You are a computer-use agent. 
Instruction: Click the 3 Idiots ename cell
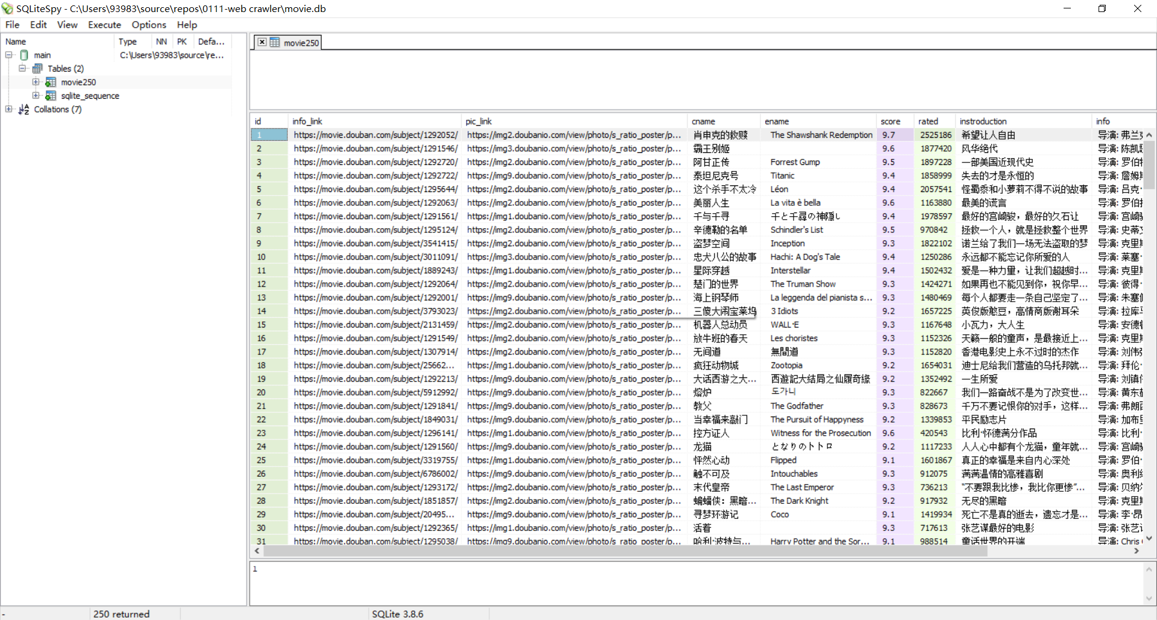818,311
